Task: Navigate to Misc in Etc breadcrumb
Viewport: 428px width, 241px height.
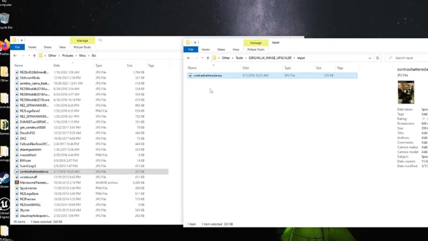Action: [x=82, y=56]
